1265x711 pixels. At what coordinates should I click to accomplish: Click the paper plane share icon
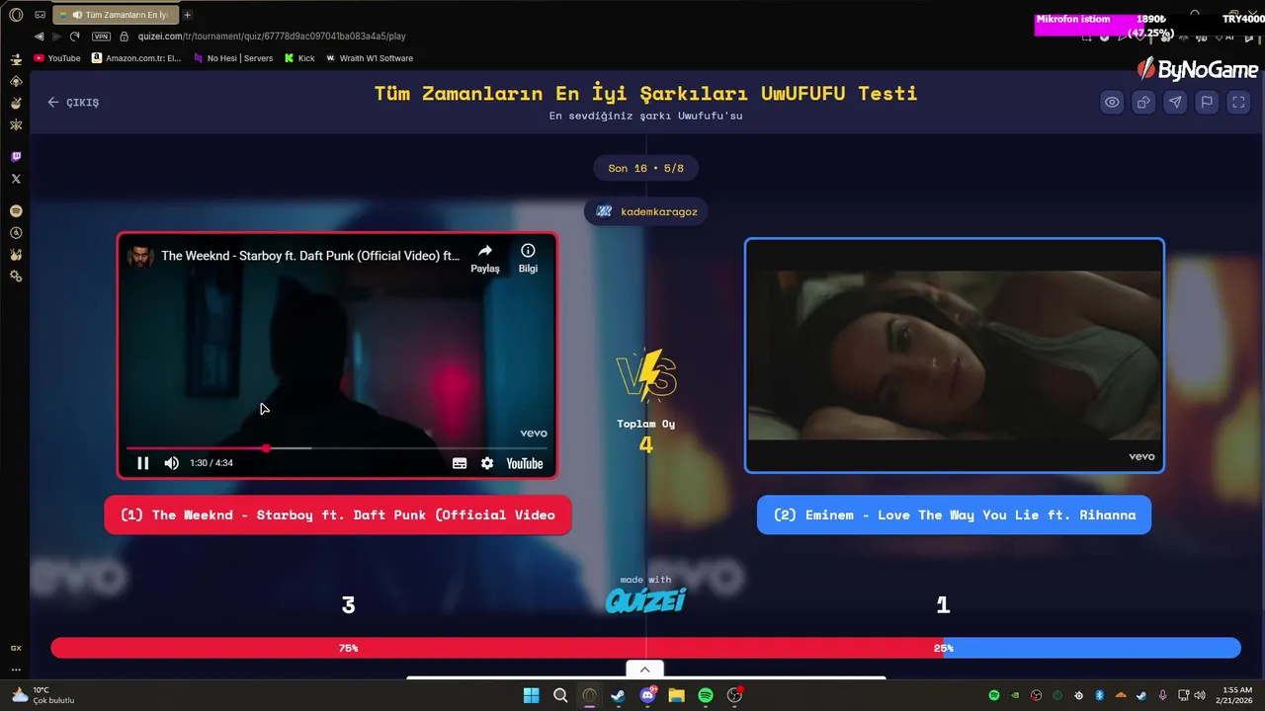pyautogui.click(x=1175, y=102)
